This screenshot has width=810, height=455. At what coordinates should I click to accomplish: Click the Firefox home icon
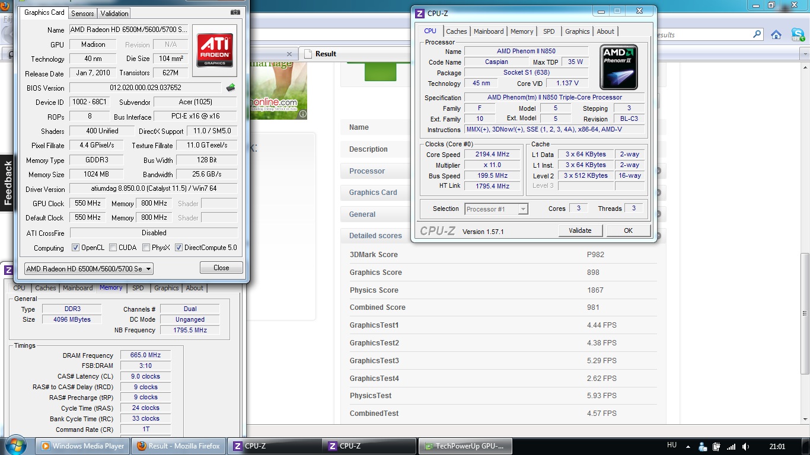pyautogui.click(x=776, y=35)
